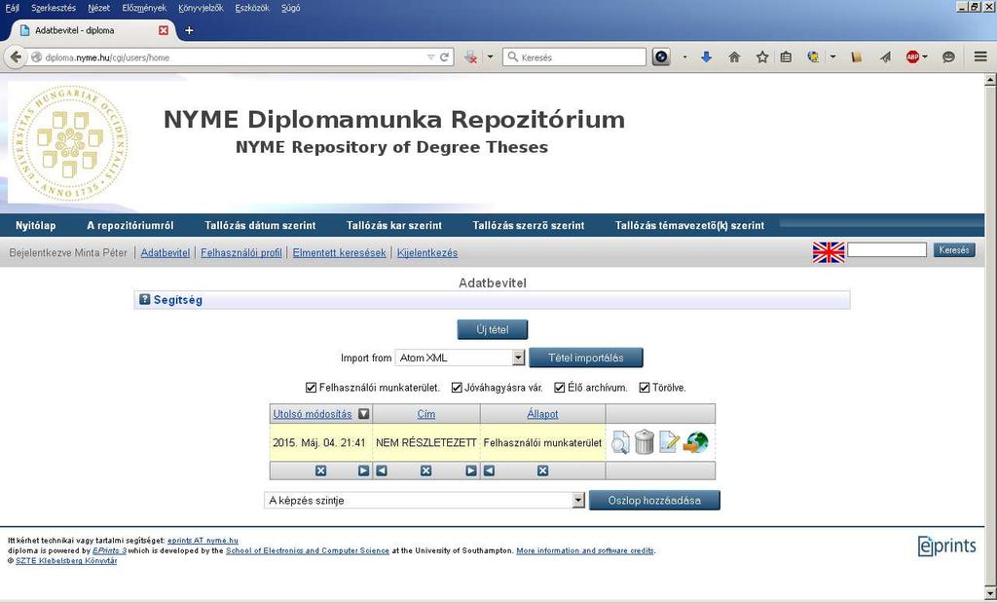This screenshot has height=603, width=997.
Task: Open the Könyvjelzők menu
Action: pos(201,8)
